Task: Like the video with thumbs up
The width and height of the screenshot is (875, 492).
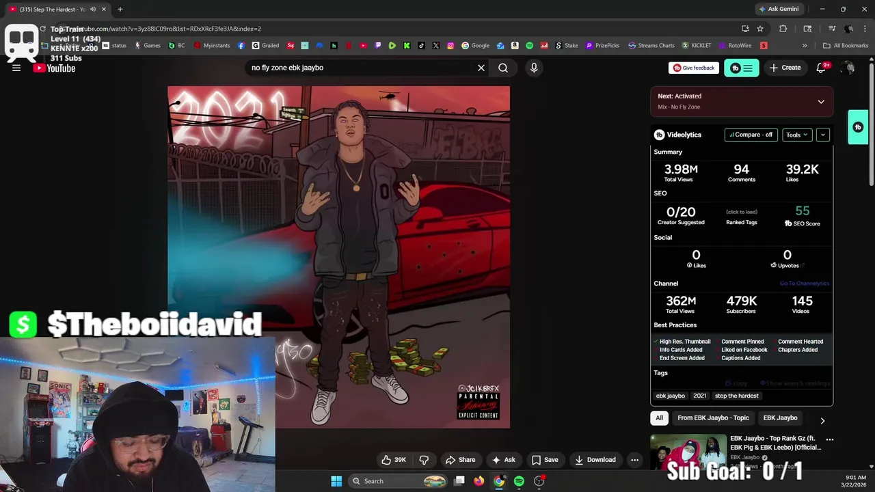Action: [x=394, y=460]
